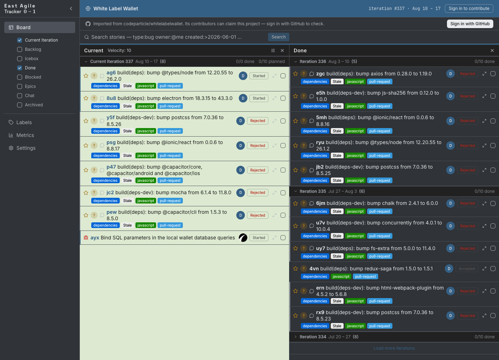Open comments on story 5mh
The width and height of the screenshot is (499, 360).
(312, 121)
